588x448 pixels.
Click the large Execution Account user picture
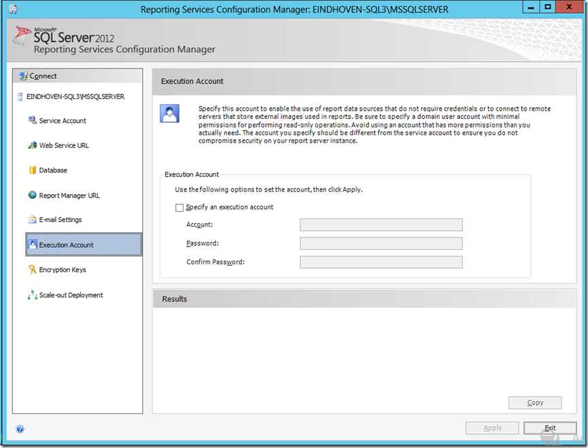(x=169, y=113)
